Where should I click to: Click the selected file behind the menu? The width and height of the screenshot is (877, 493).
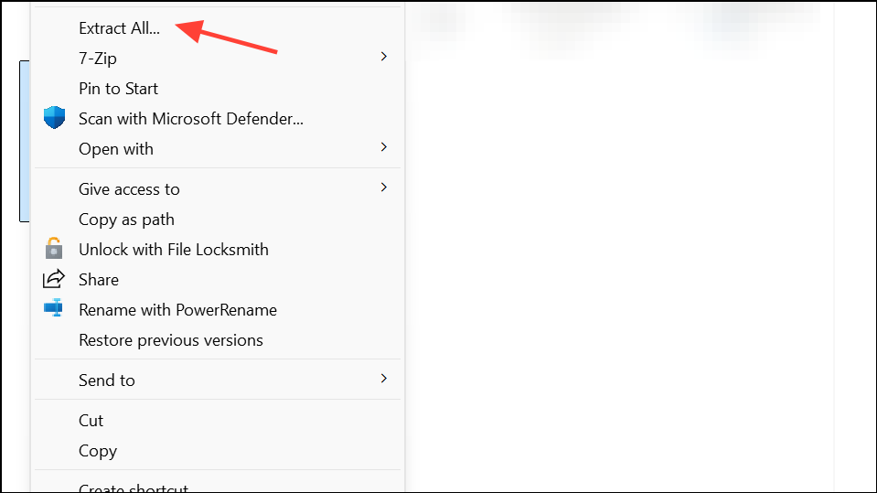[25, 141]
